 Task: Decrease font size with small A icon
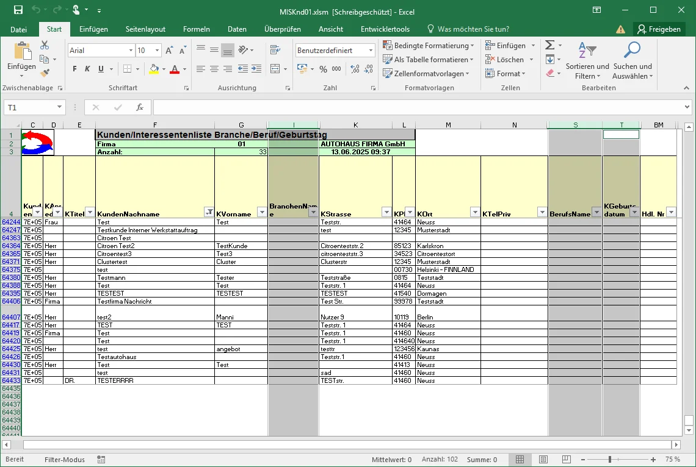(183, 51)
